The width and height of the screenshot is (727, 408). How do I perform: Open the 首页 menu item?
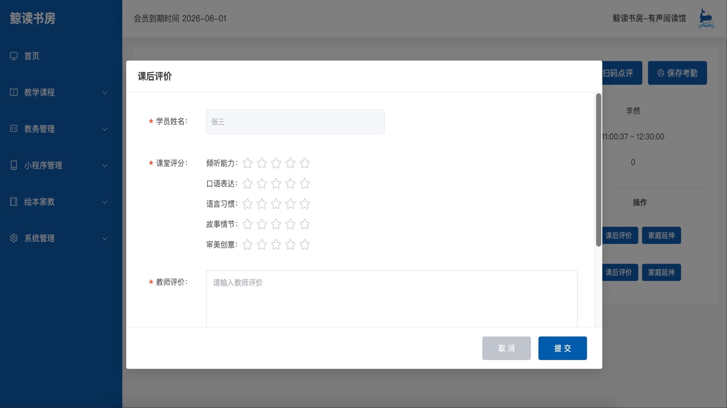tap(32, 56)
